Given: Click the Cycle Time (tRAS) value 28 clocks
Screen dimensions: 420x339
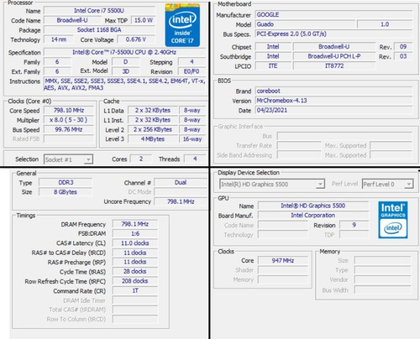Looking at the screenshot, I should click(x=135, y=271).
